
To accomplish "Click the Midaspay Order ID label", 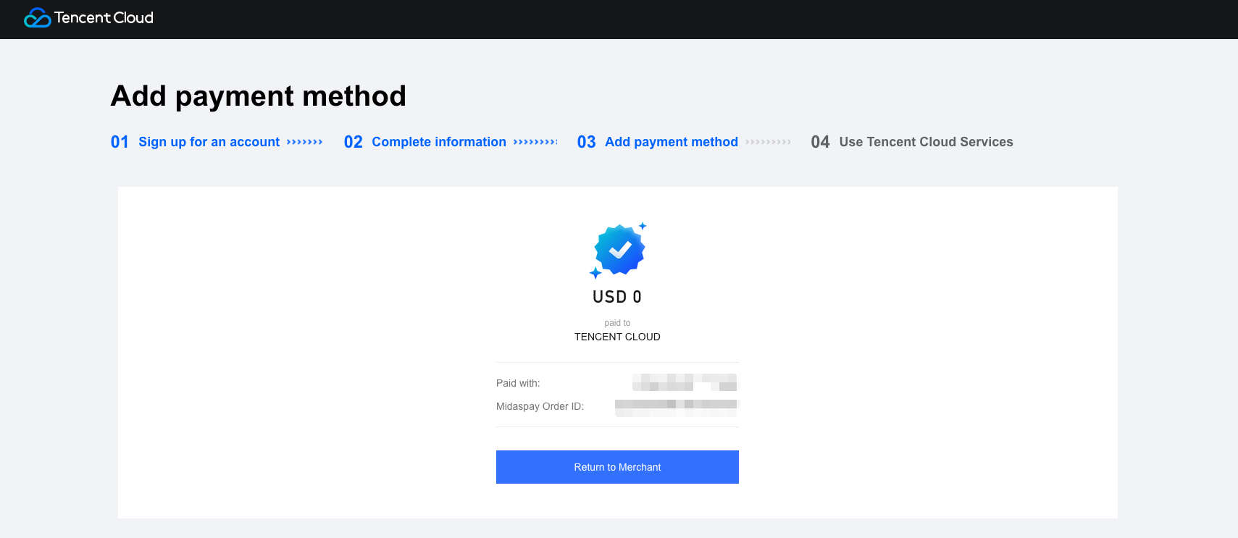I will tap(540, 406).
